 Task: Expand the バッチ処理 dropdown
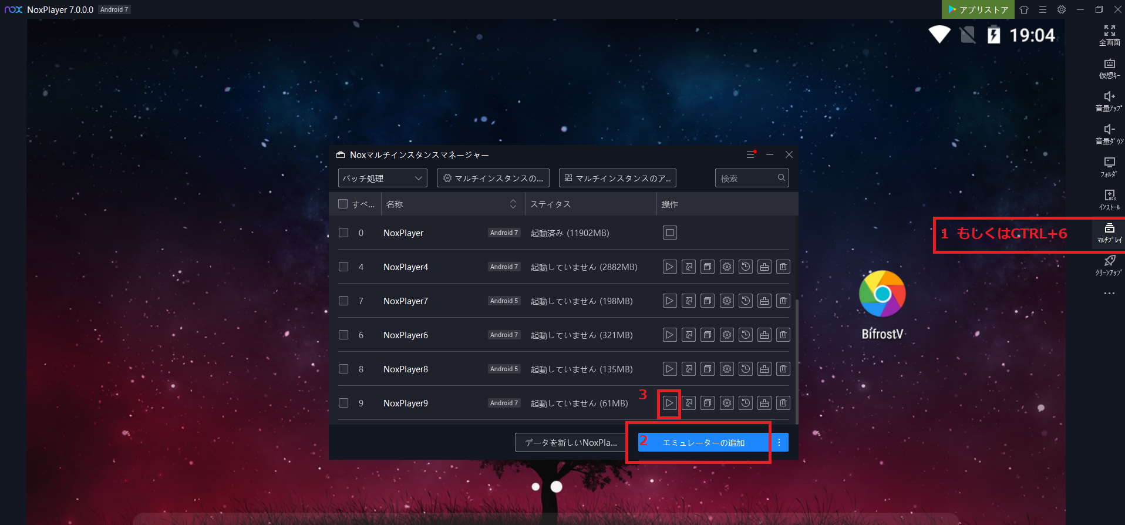[382, 178]
